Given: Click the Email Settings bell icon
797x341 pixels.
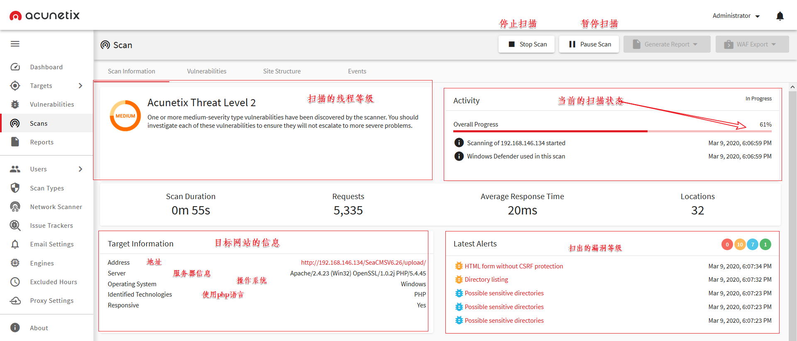Looking at the screenshot, I should 15,244.
